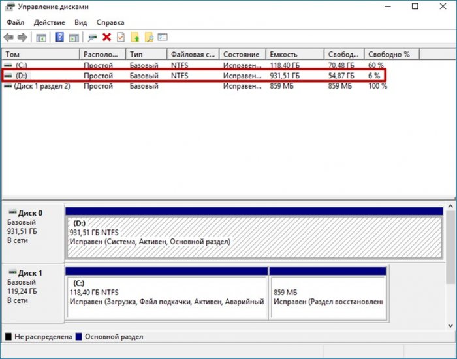The height and width of the screenshot is (359, 457).
Task: Click the red X delete icon
Action: pyautogui.click(x=106, y=37)
